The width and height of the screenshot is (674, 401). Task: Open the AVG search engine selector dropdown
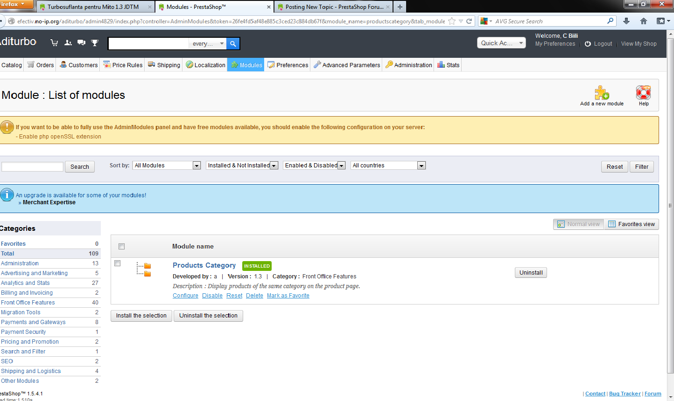pos(486,21)
